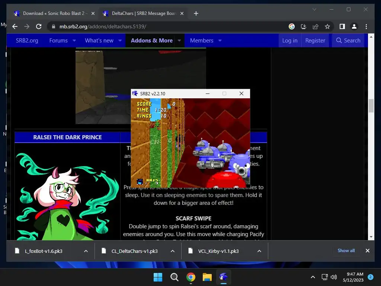
Task: Open the Forums nav item
Action: tap(58, 40)
